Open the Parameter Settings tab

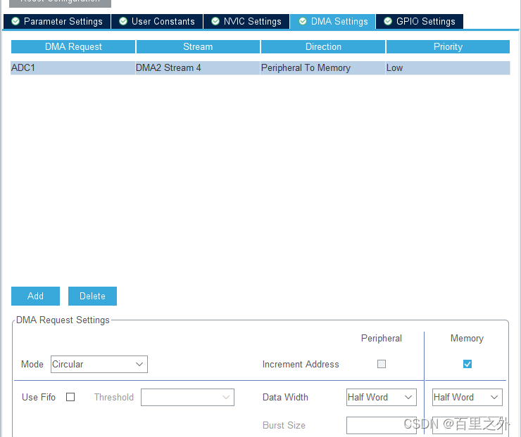tap(57, 22)
